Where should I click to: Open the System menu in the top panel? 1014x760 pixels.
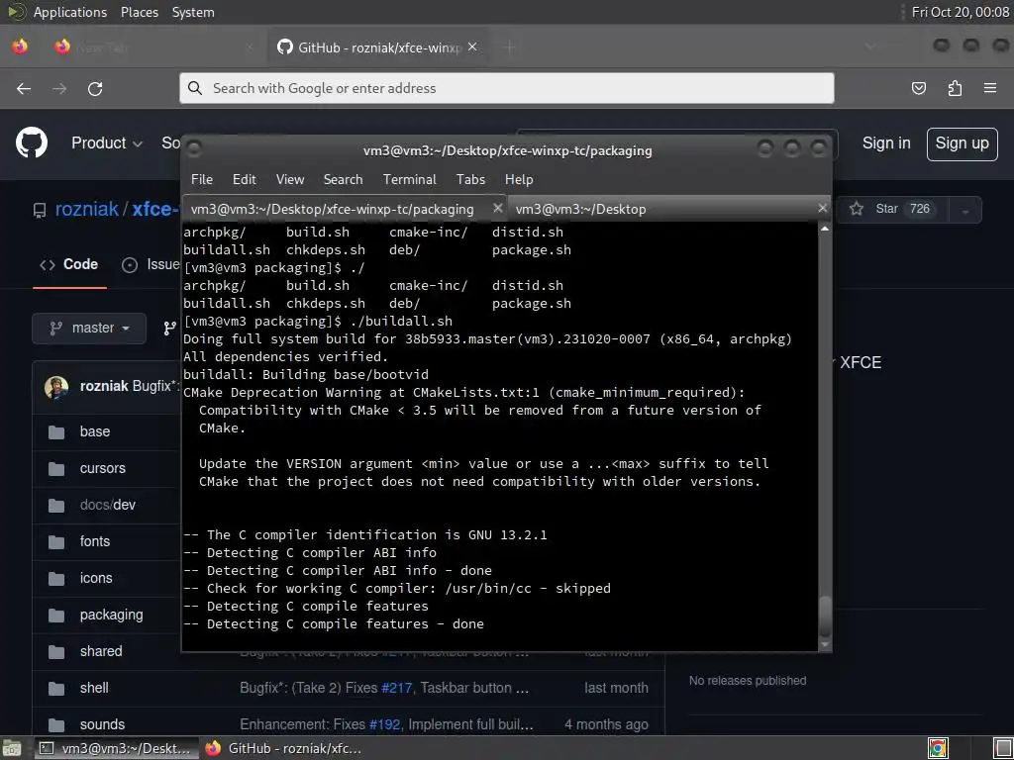(193, 12)
